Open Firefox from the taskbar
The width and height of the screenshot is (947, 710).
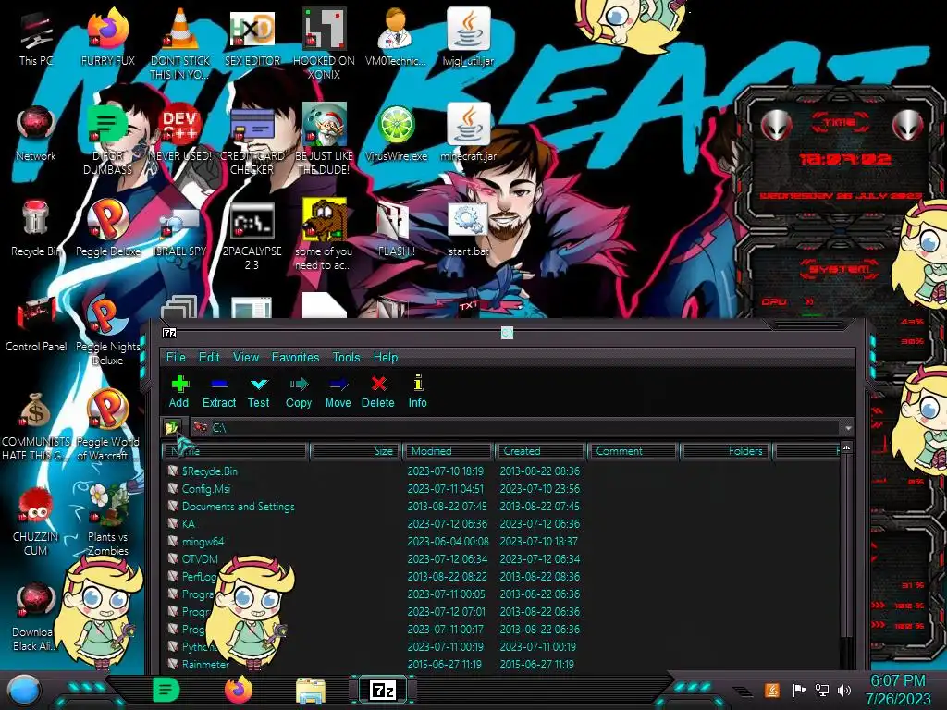239,690
